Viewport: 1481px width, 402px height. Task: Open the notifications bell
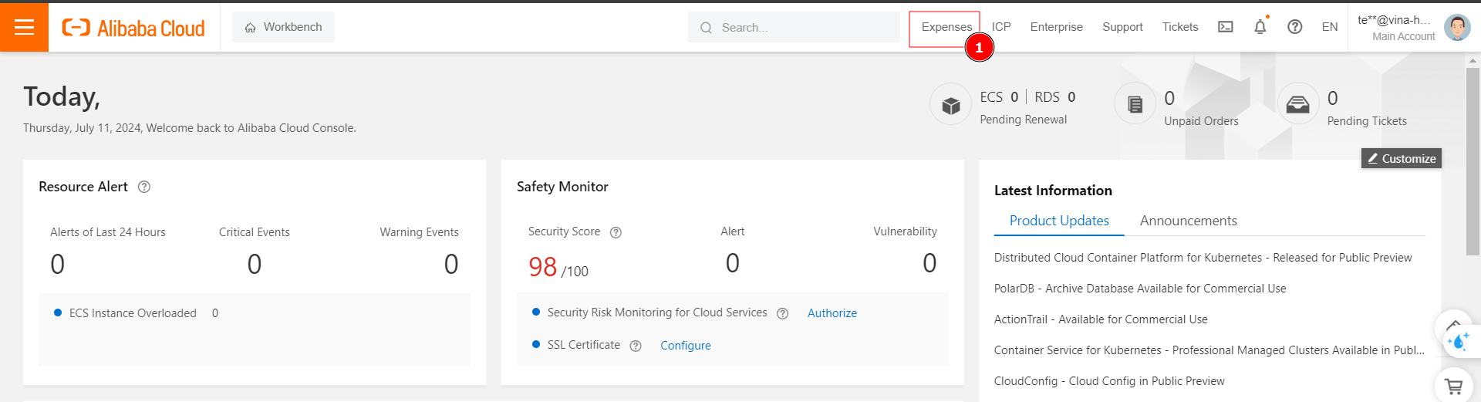click(1260, 27)
